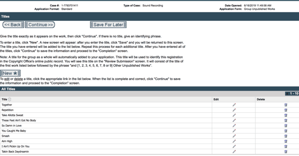The height and width of the screenshot is (156, 299).
Task: Select "I Ain't Pickin Up On You" text
Action: (x=15, y=146)
